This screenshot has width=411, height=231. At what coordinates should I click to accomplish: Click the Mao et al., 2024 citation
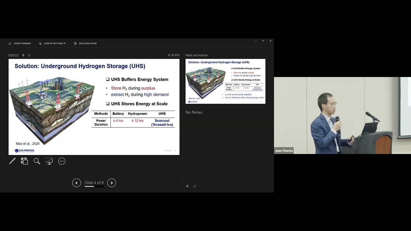(x=28, y=144)
